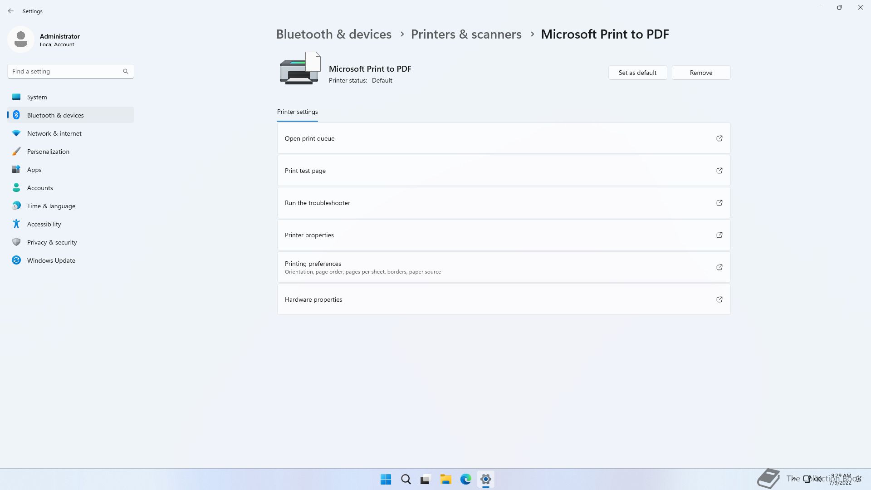871x490 pixels.
Task: Open Privacy & security settings
Action: coord(71,242)
